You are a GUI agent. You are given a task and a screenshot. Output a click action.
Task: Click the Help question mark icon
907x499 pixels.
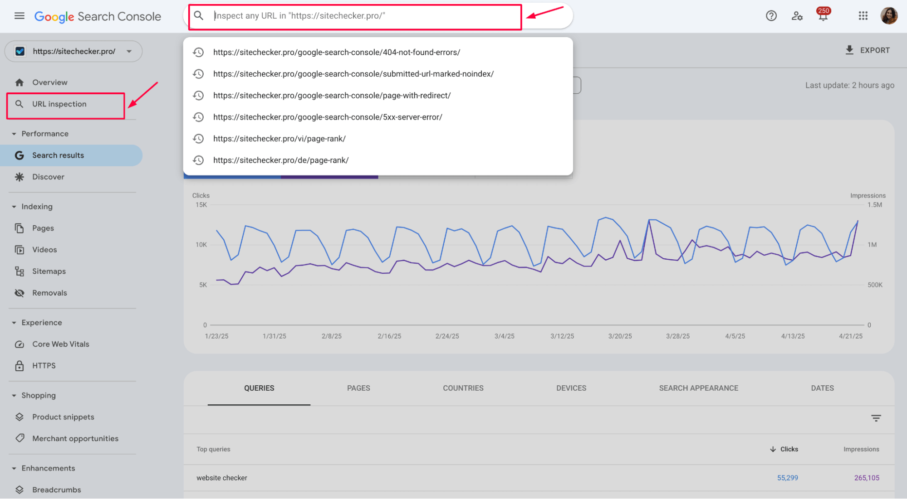coord(771,16)
